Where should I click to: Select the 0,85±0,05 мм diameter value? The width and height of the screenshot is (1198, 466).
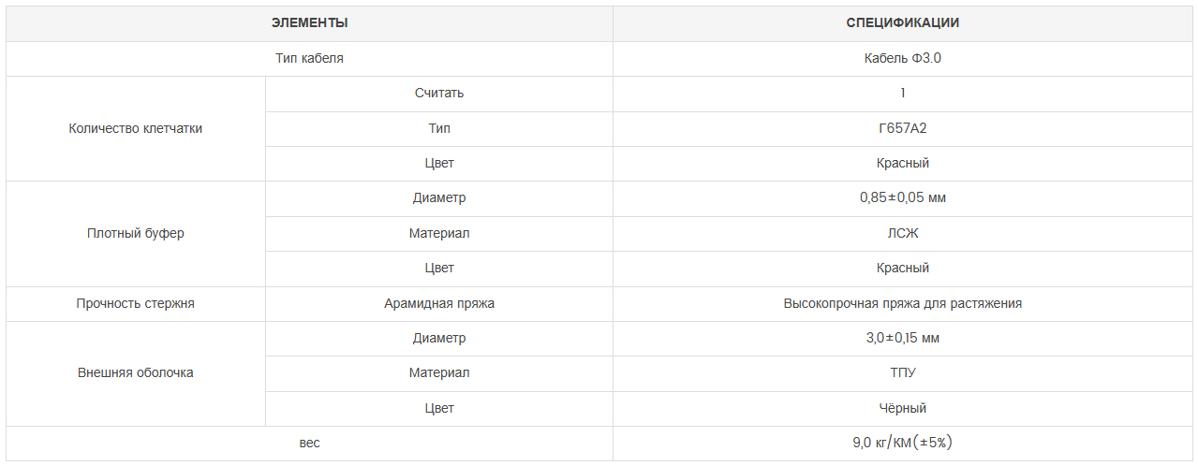coord(902,197)
